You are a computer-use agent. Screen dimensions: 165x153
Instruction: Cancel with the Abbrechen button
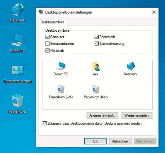pyautogui.click(x=120, y=141)
